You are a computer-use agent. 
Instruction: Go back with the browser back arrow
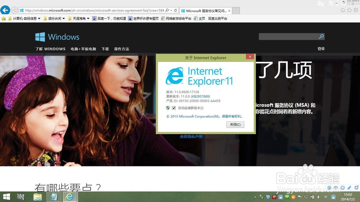pyautogui.click(x=5, y=10)
